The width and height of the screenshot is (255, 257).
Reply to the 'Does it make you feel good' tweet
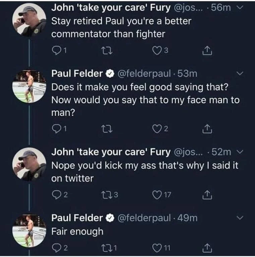[x=57, y=129]
